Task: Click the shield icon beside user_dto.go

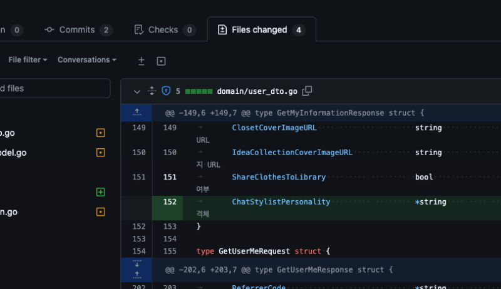Action: coord(166,91)
